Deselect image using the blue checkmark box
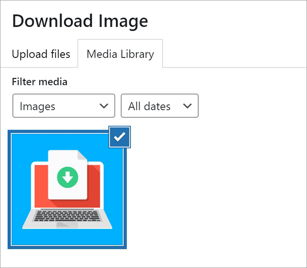Image resolution: width=307 pixels, height=268 pixels. 120,137
